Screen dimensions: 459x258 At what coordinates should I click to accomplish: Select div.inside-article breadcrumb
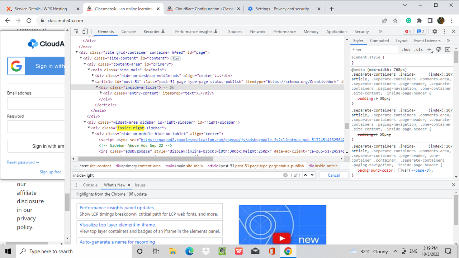[x=323, y=166]
